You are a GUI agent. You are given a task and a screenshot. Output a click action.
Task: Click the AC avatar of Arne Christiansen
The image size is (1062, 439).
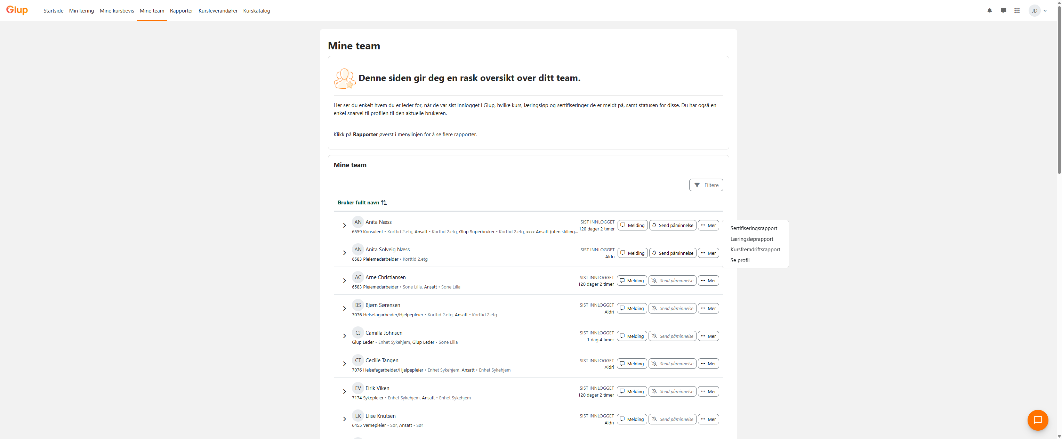[358, 277]
